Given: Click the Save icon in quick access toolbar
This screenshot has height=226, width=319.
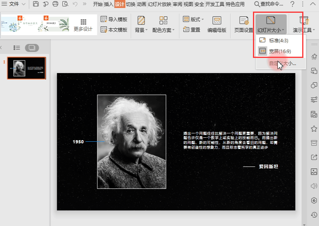Looking at the screenshot, I should coord(36,4).
